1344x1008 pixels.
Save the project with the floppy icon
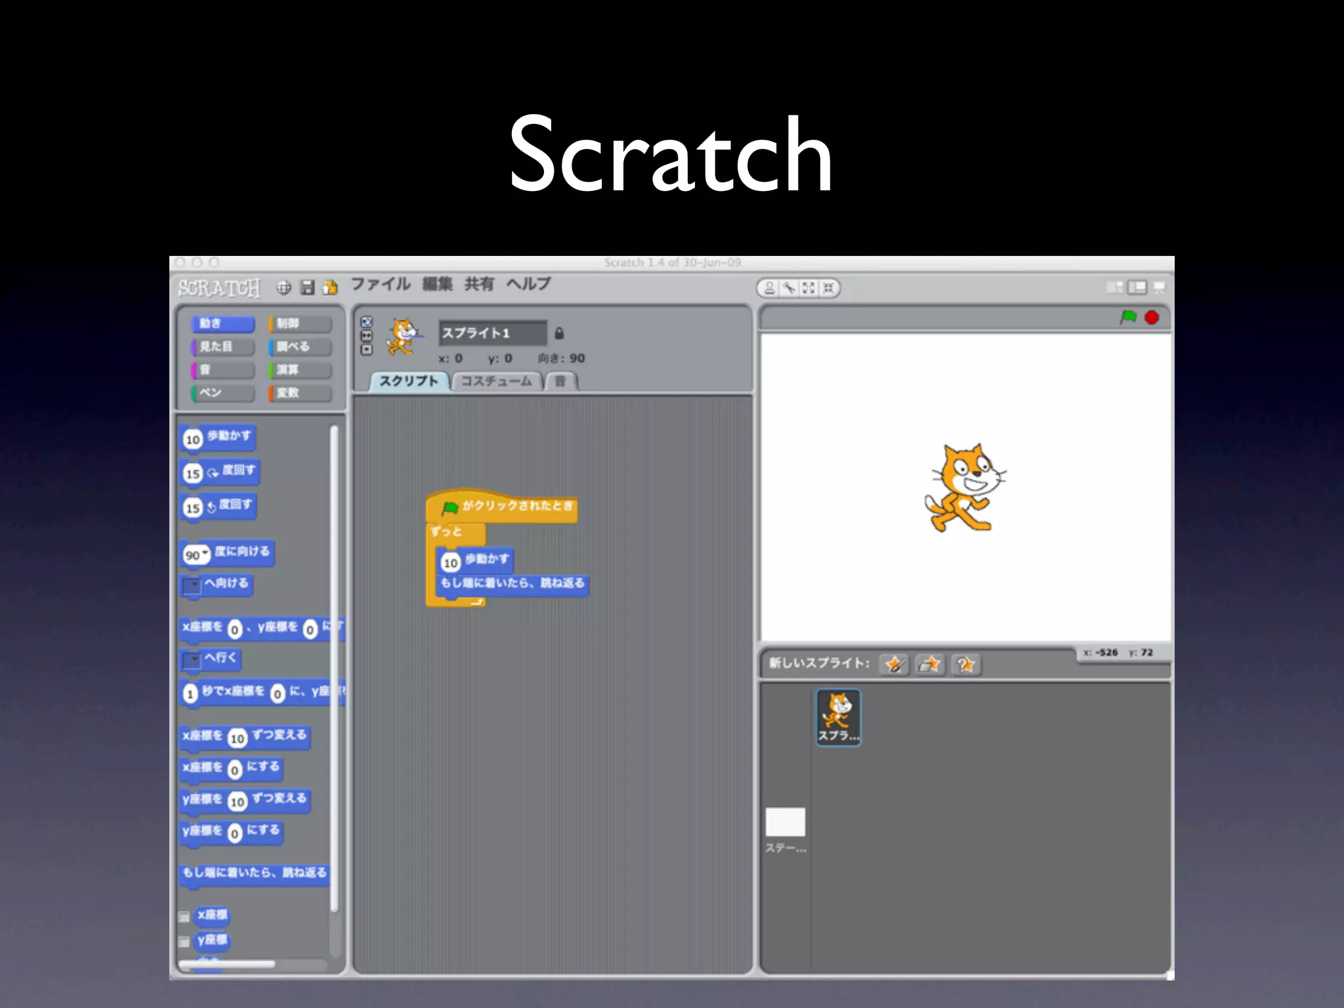[307, 287]
